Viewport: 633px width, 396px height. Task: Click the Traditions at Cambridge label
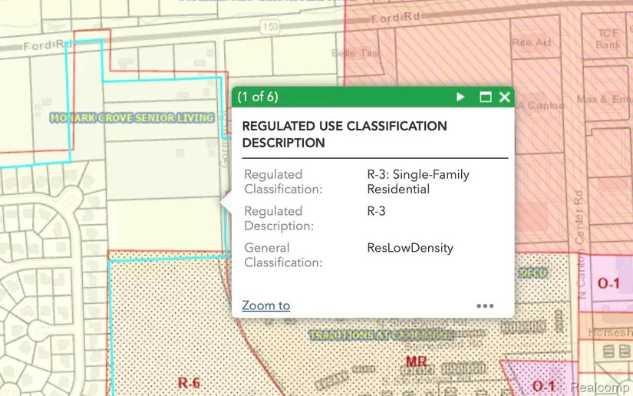click(x=381, y=335)
